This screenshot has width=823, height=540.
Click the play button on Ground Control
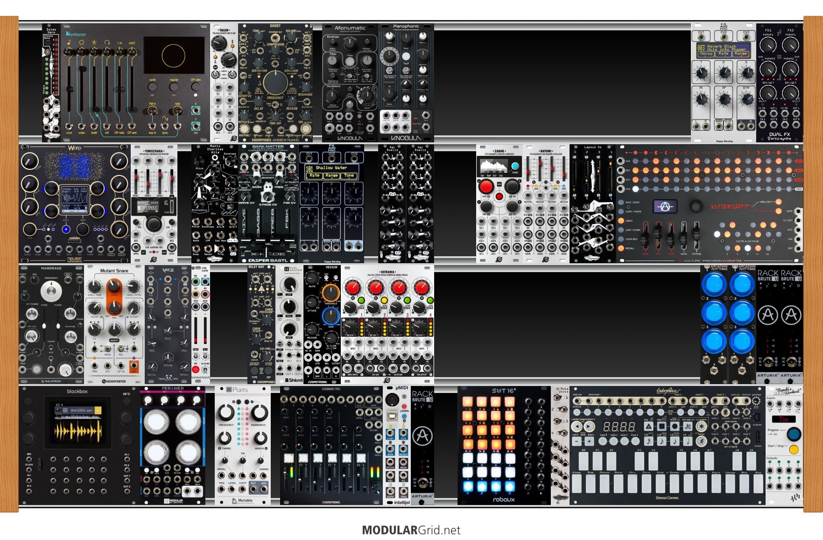tap(649, 427)
